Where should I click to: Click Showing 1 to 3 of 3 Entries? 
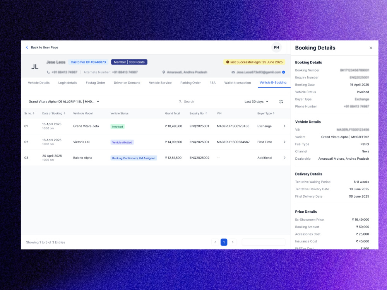pyautogui.click(x=46, y=242)
